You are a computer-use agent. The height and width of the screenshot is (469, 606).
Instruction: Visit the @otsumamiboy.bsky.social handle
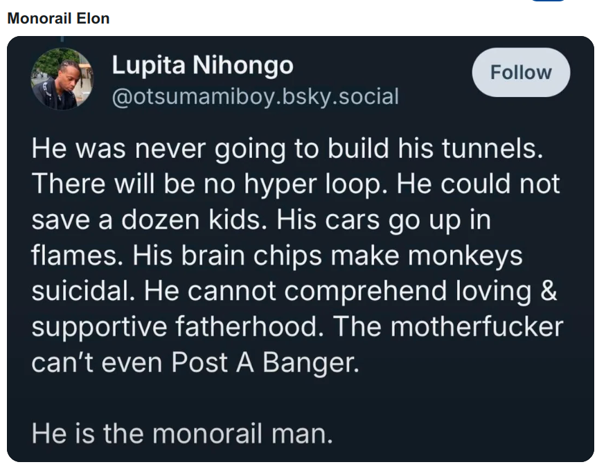(x=255, y=96)
